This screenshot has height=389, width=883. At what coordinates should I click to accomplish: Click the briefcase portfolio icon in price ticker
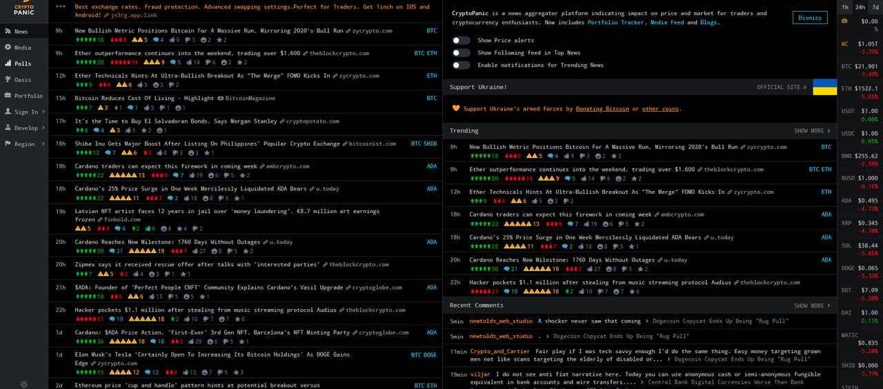[x=845, y=21]
